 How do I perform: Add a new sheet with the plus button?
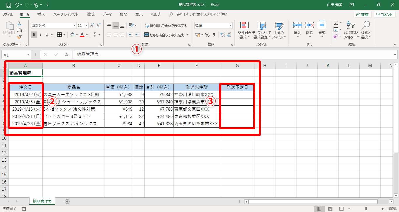(x=67, y=201)
